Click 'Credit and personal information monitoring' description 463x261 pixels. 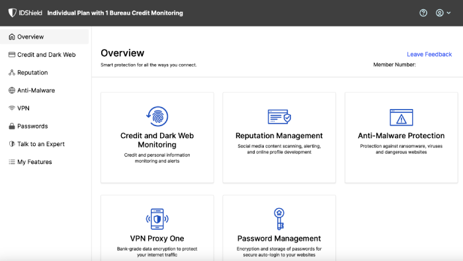pyautogui.click(x=157, y=158)
